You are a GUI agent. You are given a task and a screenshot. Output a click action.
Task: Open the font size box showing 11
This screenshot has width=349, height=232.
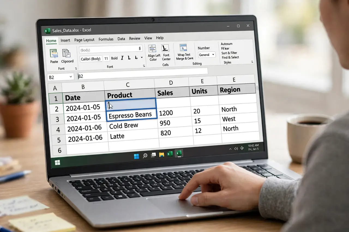106,58
